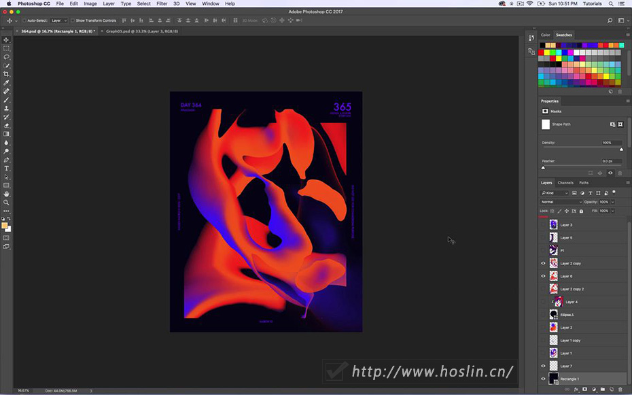632x395 pixels.
Task: Click the Feather slider handle
Action: (543, 168)
